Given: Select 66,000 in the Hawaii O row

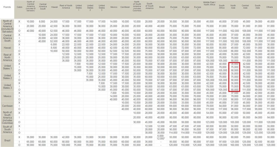Looking at the screenshot, I should [235, 51].
